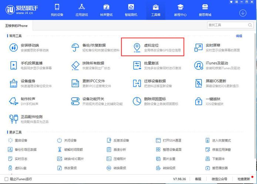The width and height of the screenshot is (257, 184).
Task: Open the 虚拟定位 virtual location tool
Action: point(153,47)
